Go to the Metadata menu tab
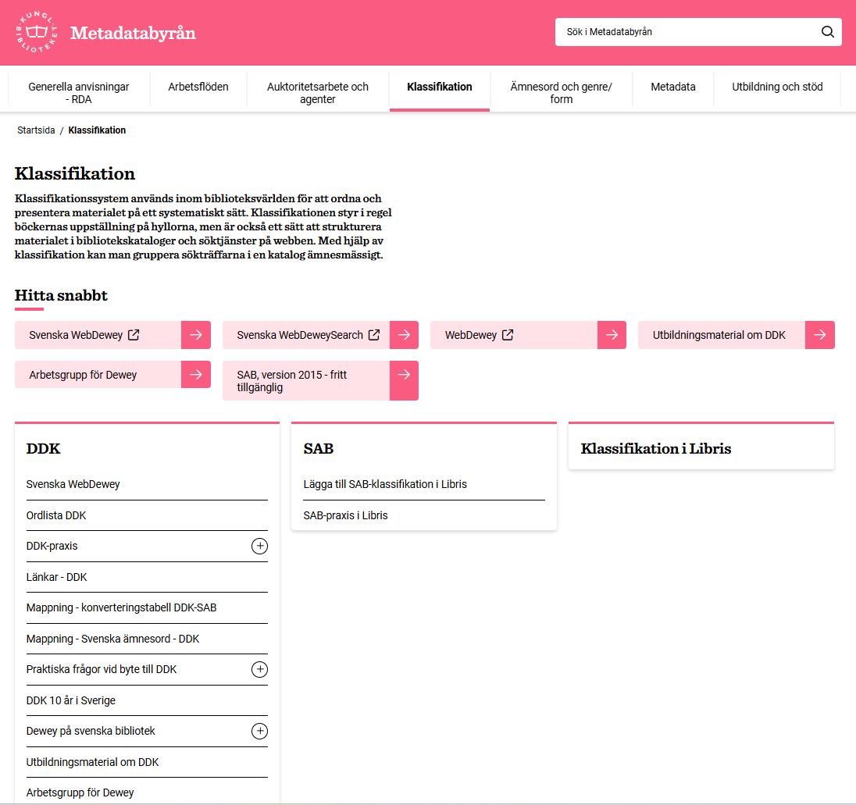The height and width of the screenshot is (805, 856). point(672,87)
